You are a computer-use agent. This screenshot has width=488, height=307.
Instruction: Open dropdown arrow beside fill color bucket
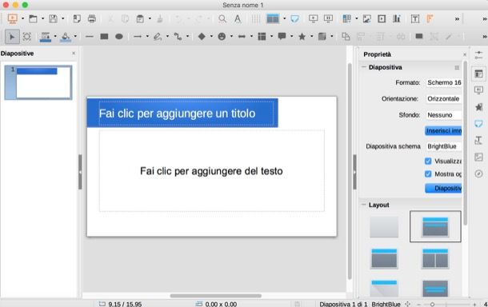point(75,37)
